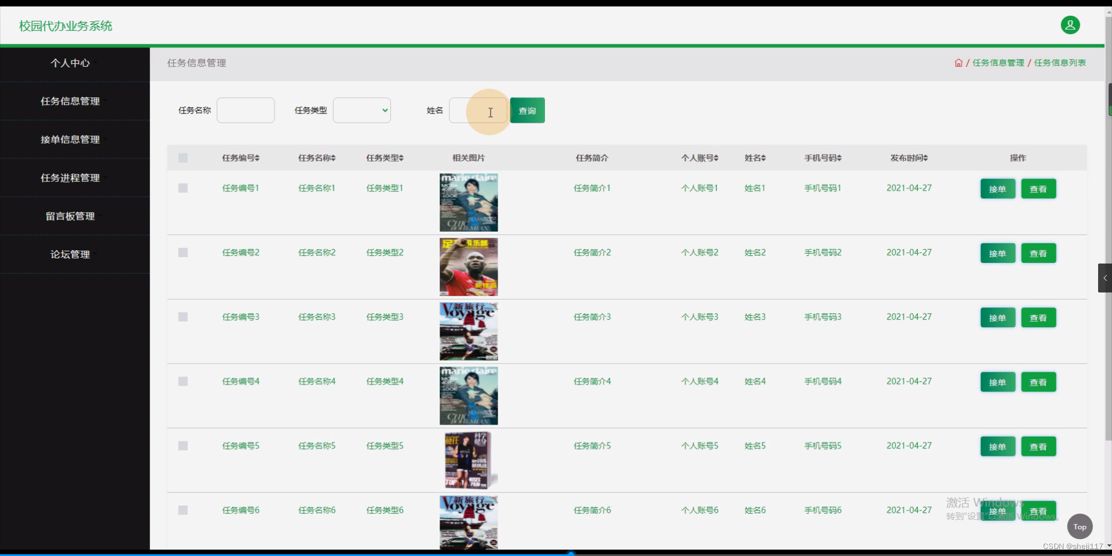Sort table by 任务类型 column
Image resolution: width=1112 pixels, height=556 pixels.
coord(385,158)
